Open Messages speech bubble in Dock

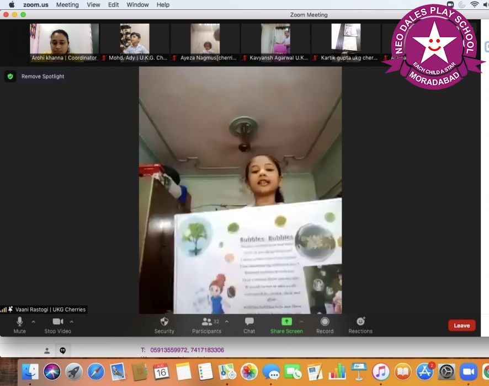point(271,372)
